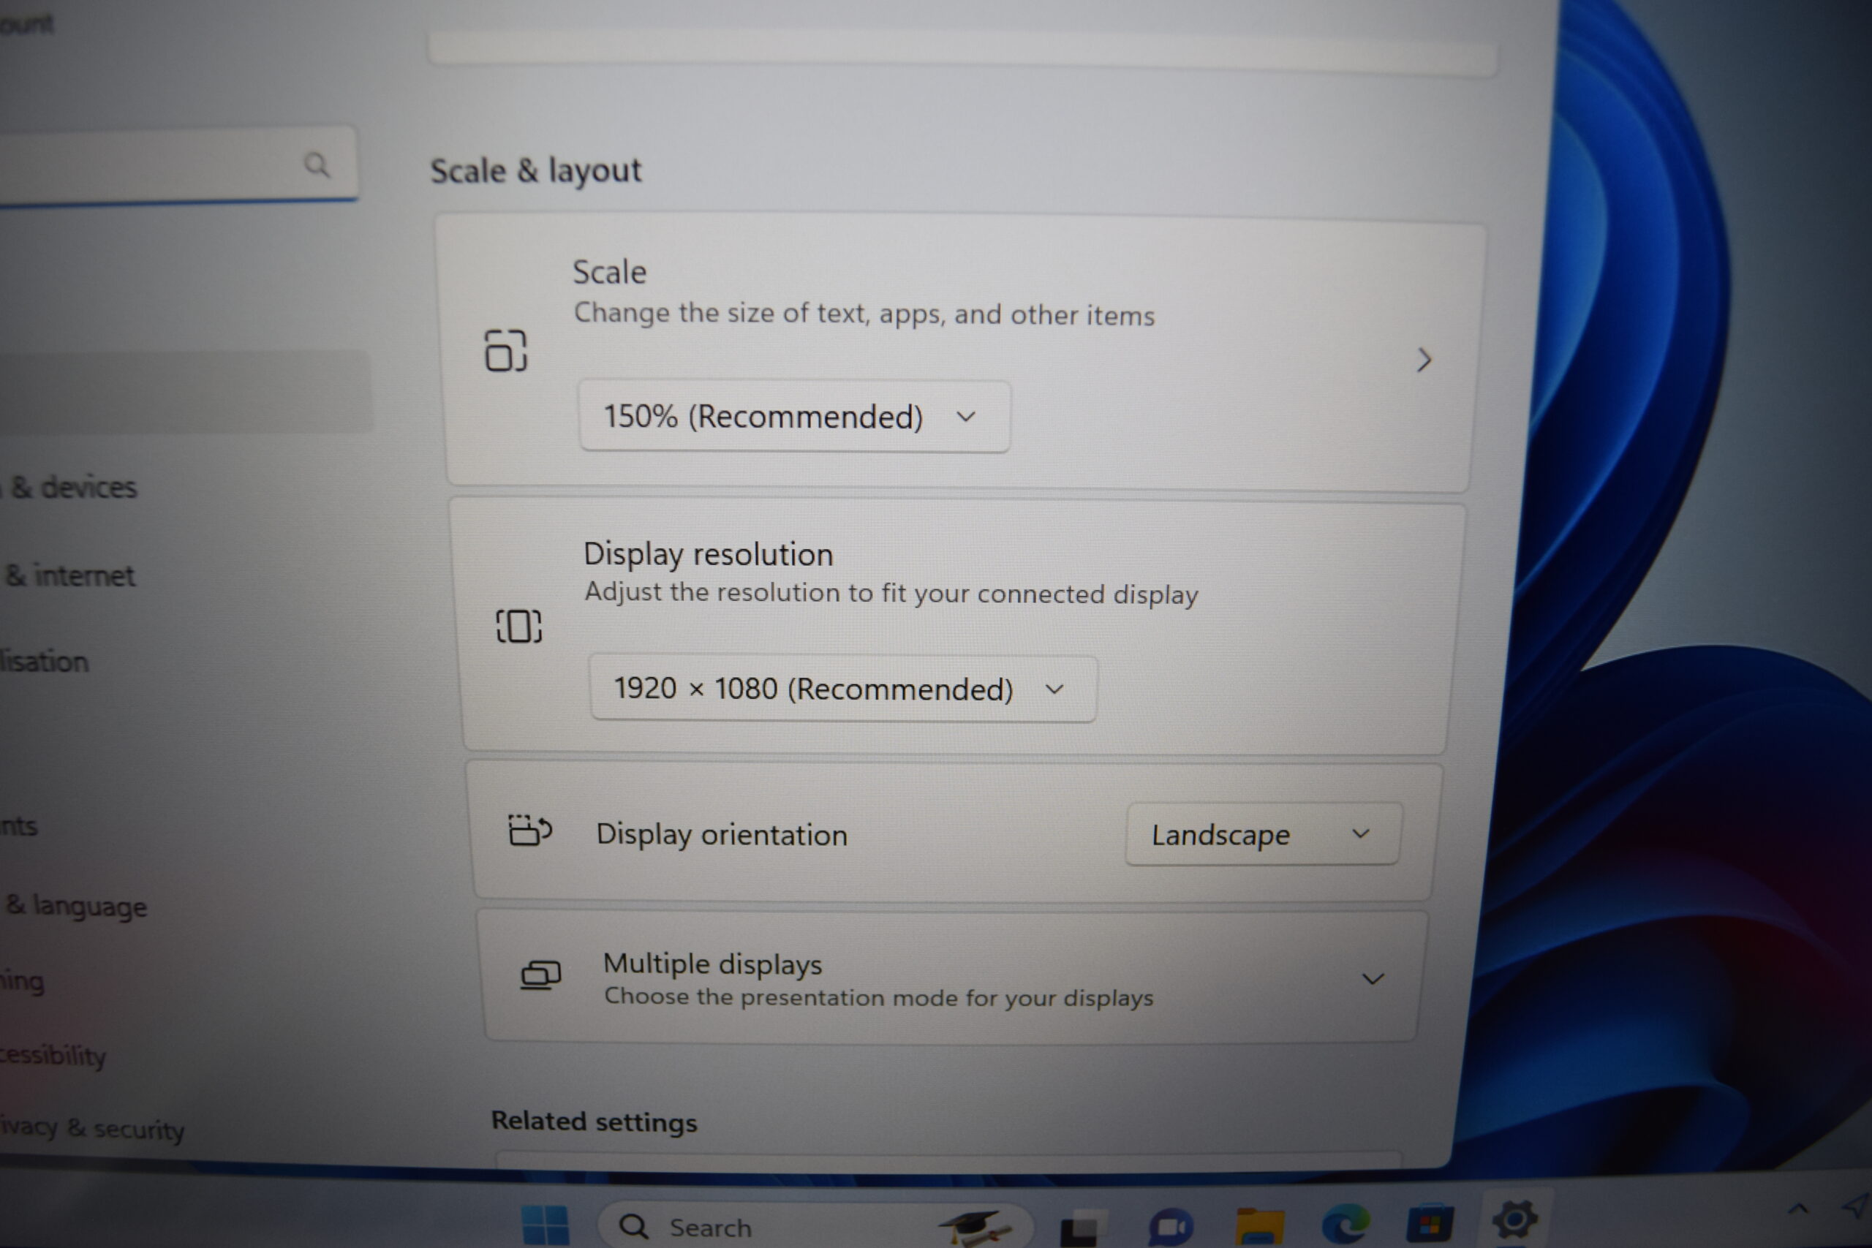Click the 'Scale & layout' heading
The width and height of the screenshot is (1872, 1248).
pyautogui.click(x=536, y=170)
